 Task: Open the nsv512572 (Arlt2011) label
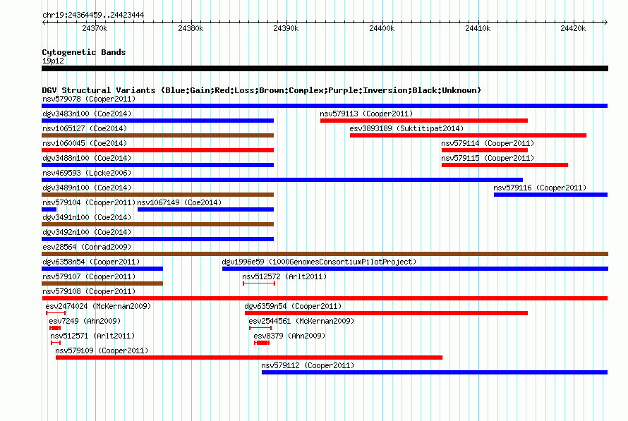pos(284,276)
